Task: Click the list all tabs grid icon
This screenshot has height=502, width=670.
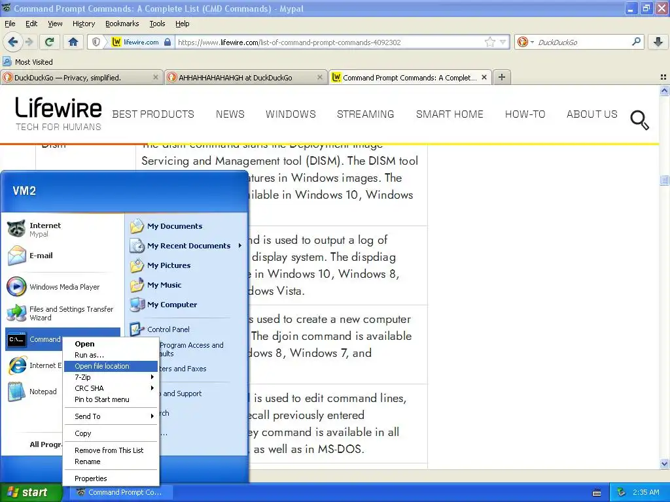Action: [663, 77]
